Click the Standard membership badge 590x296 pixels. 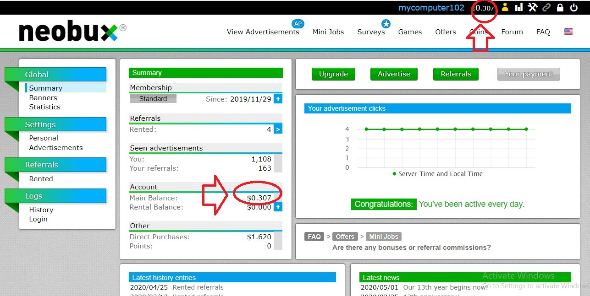pos(153,99)
